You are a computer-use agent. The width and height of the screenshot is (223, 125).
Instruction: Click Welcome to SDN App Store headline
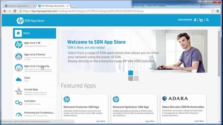(97, 42)
